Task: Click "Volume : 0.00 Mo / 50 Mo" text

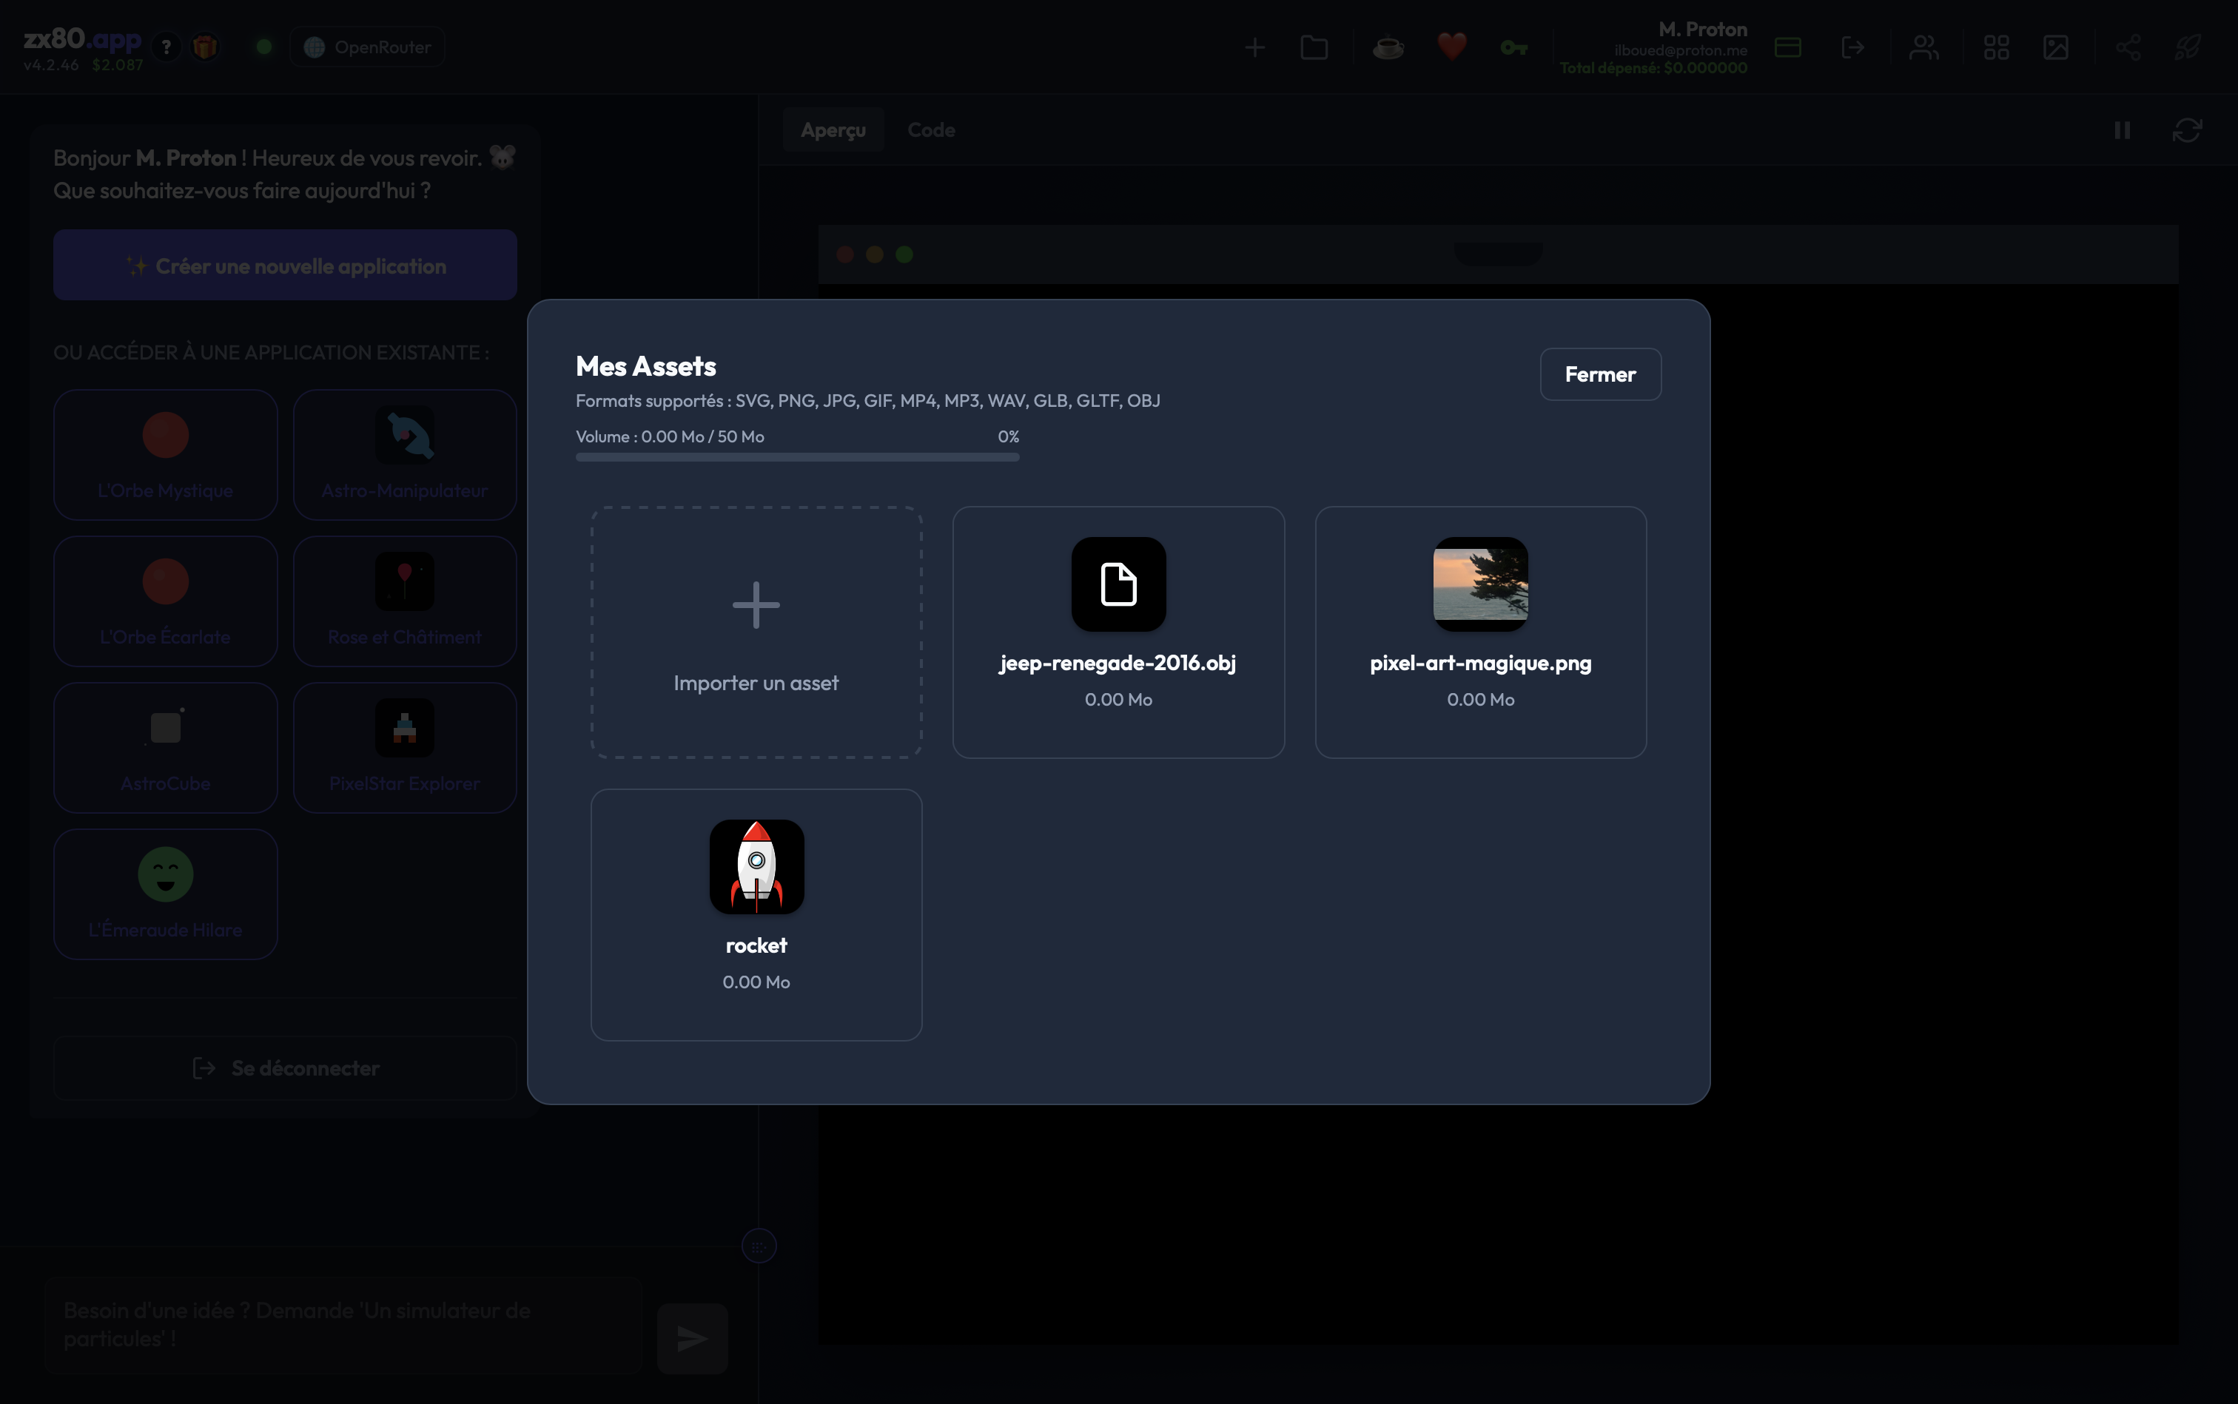Action: point(670,436)
